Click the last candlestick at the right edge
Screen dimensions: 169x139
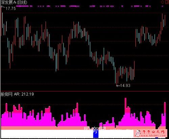point(165,20)
